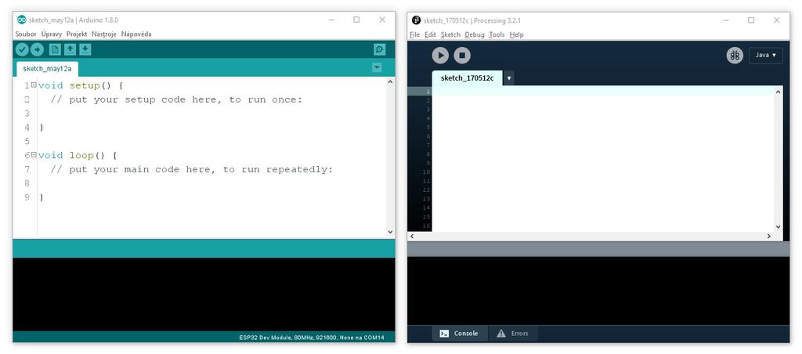The height and width of the screenshot is (354, 802).
Task: Stop sketch in Processing
Action: click(462, 56)
